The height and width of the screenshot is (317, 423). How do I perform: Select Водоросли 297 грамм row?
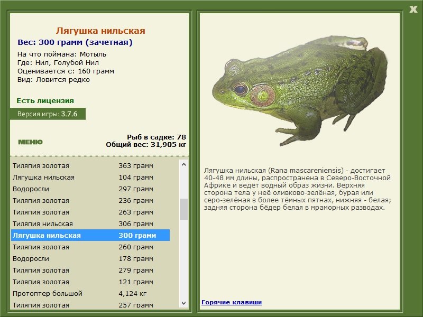90,189
